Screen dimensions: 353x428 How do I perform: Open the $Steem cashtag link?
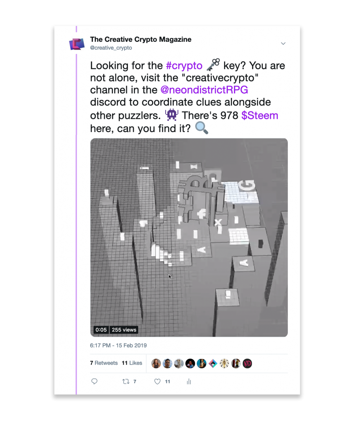coord(260,115)
